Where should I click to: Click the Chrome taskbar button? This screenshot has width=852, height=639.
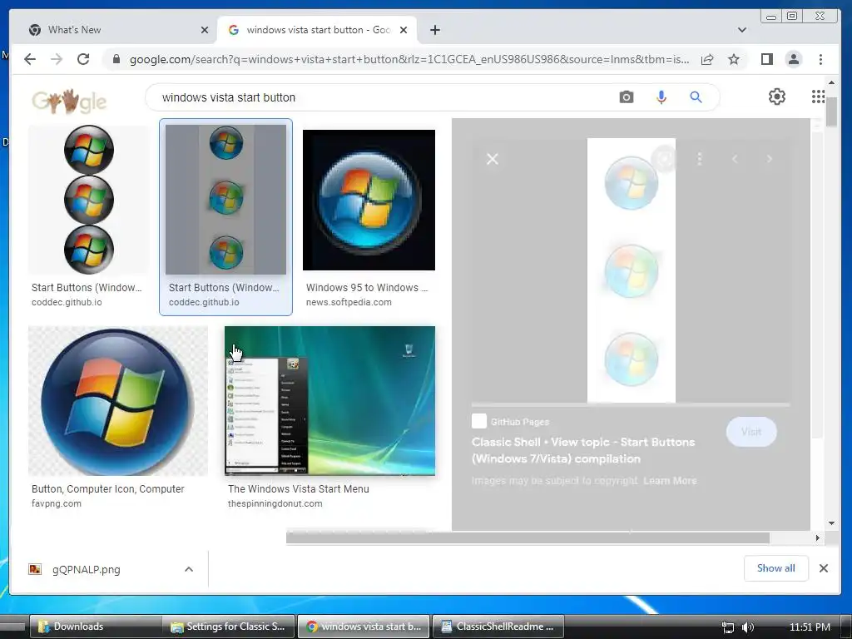click(x=364, y=627)
